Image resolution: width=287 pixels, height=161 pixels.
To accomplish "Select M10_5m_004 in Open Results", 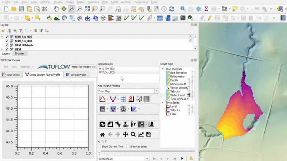I will click(107, 68).
